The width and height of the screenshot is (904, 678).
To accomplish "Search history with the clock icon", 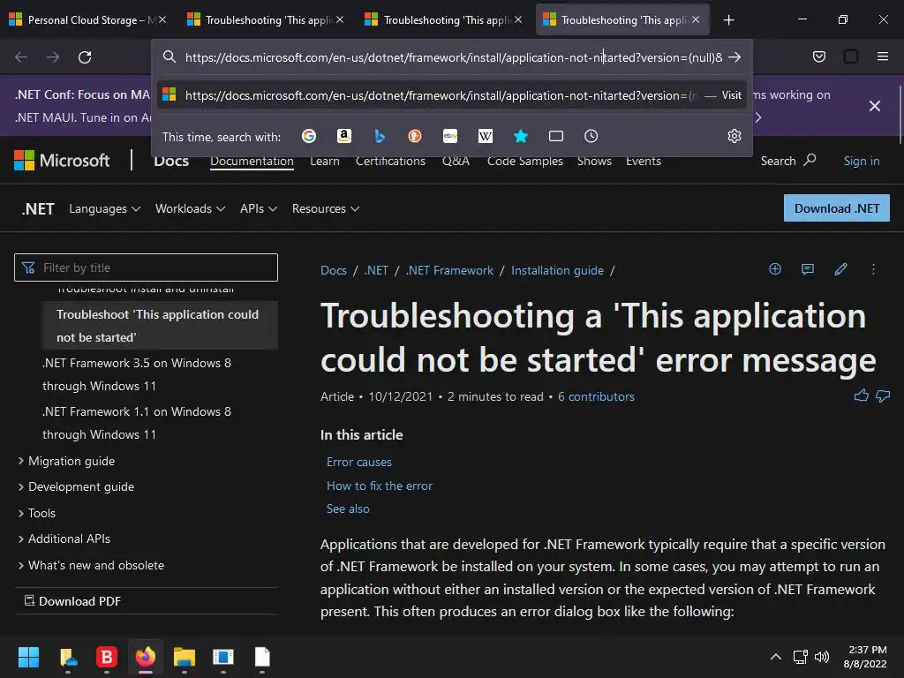I will (591, 136).
